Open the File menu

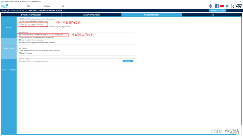click(28, 6)
